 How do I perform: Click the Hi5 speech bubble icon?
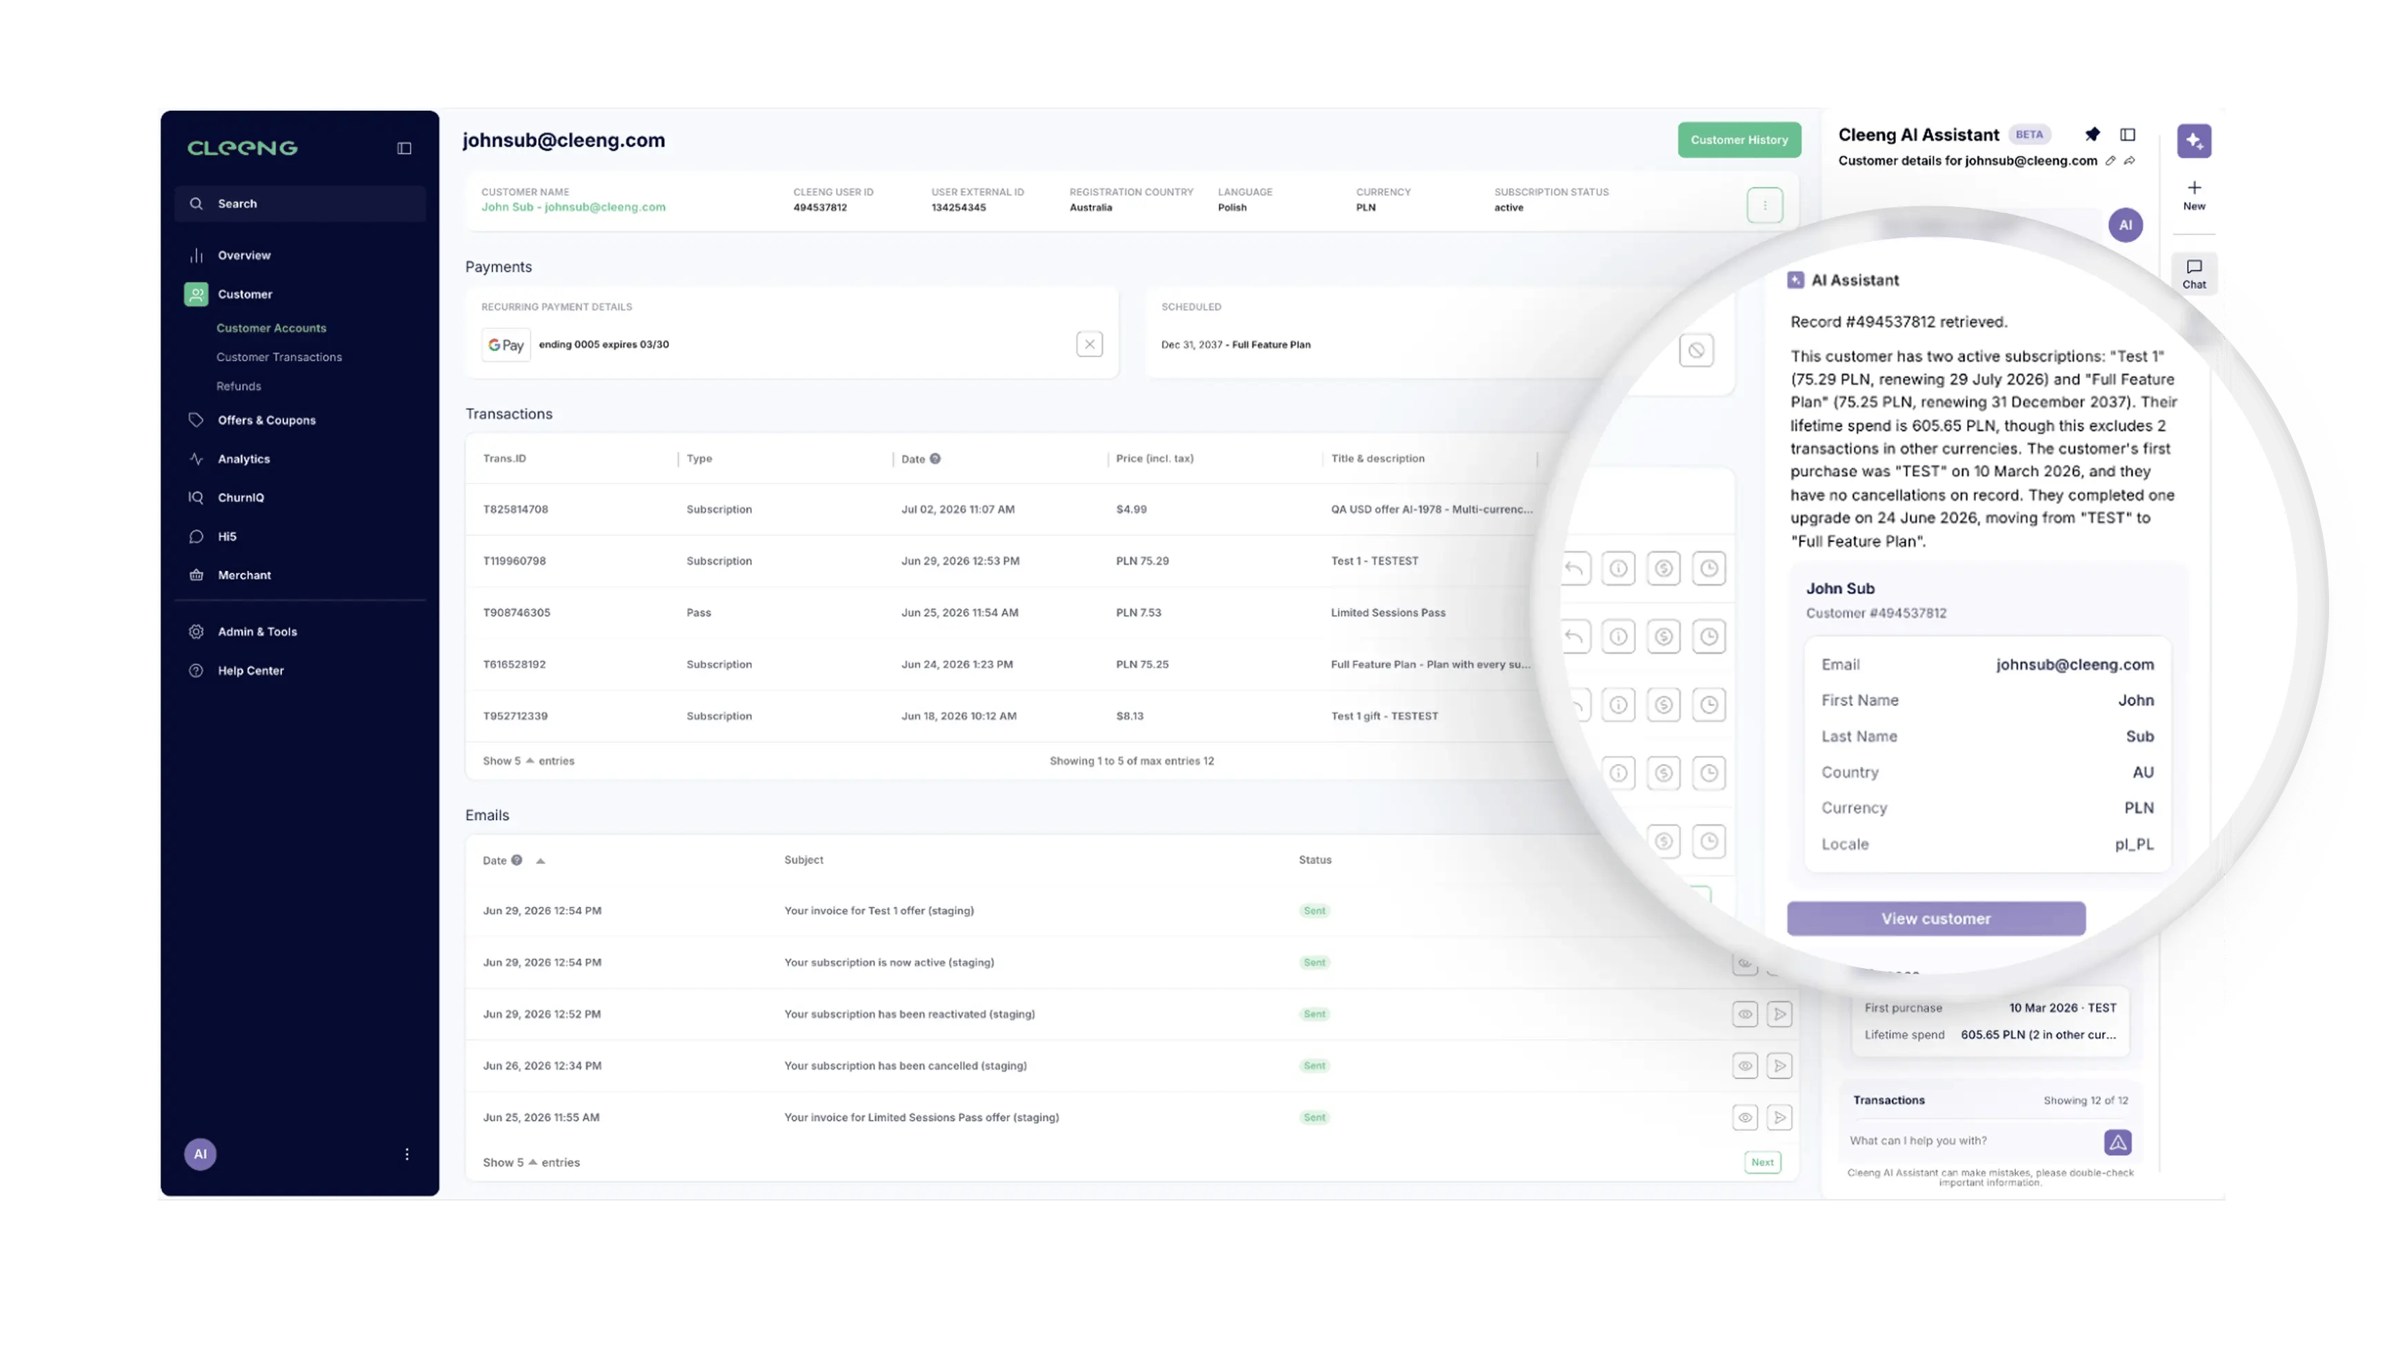[197, 537]
